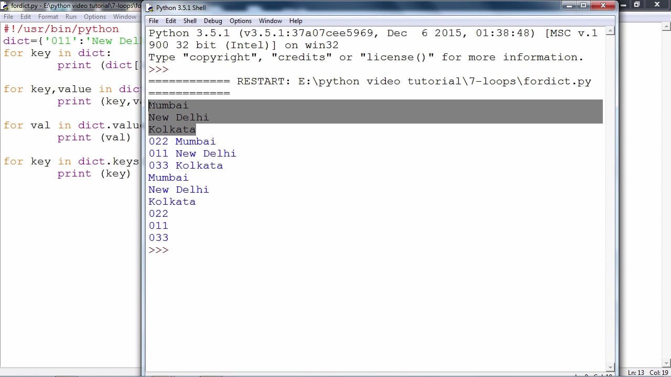Click shell scrollbar up arrow

[610, 31]
